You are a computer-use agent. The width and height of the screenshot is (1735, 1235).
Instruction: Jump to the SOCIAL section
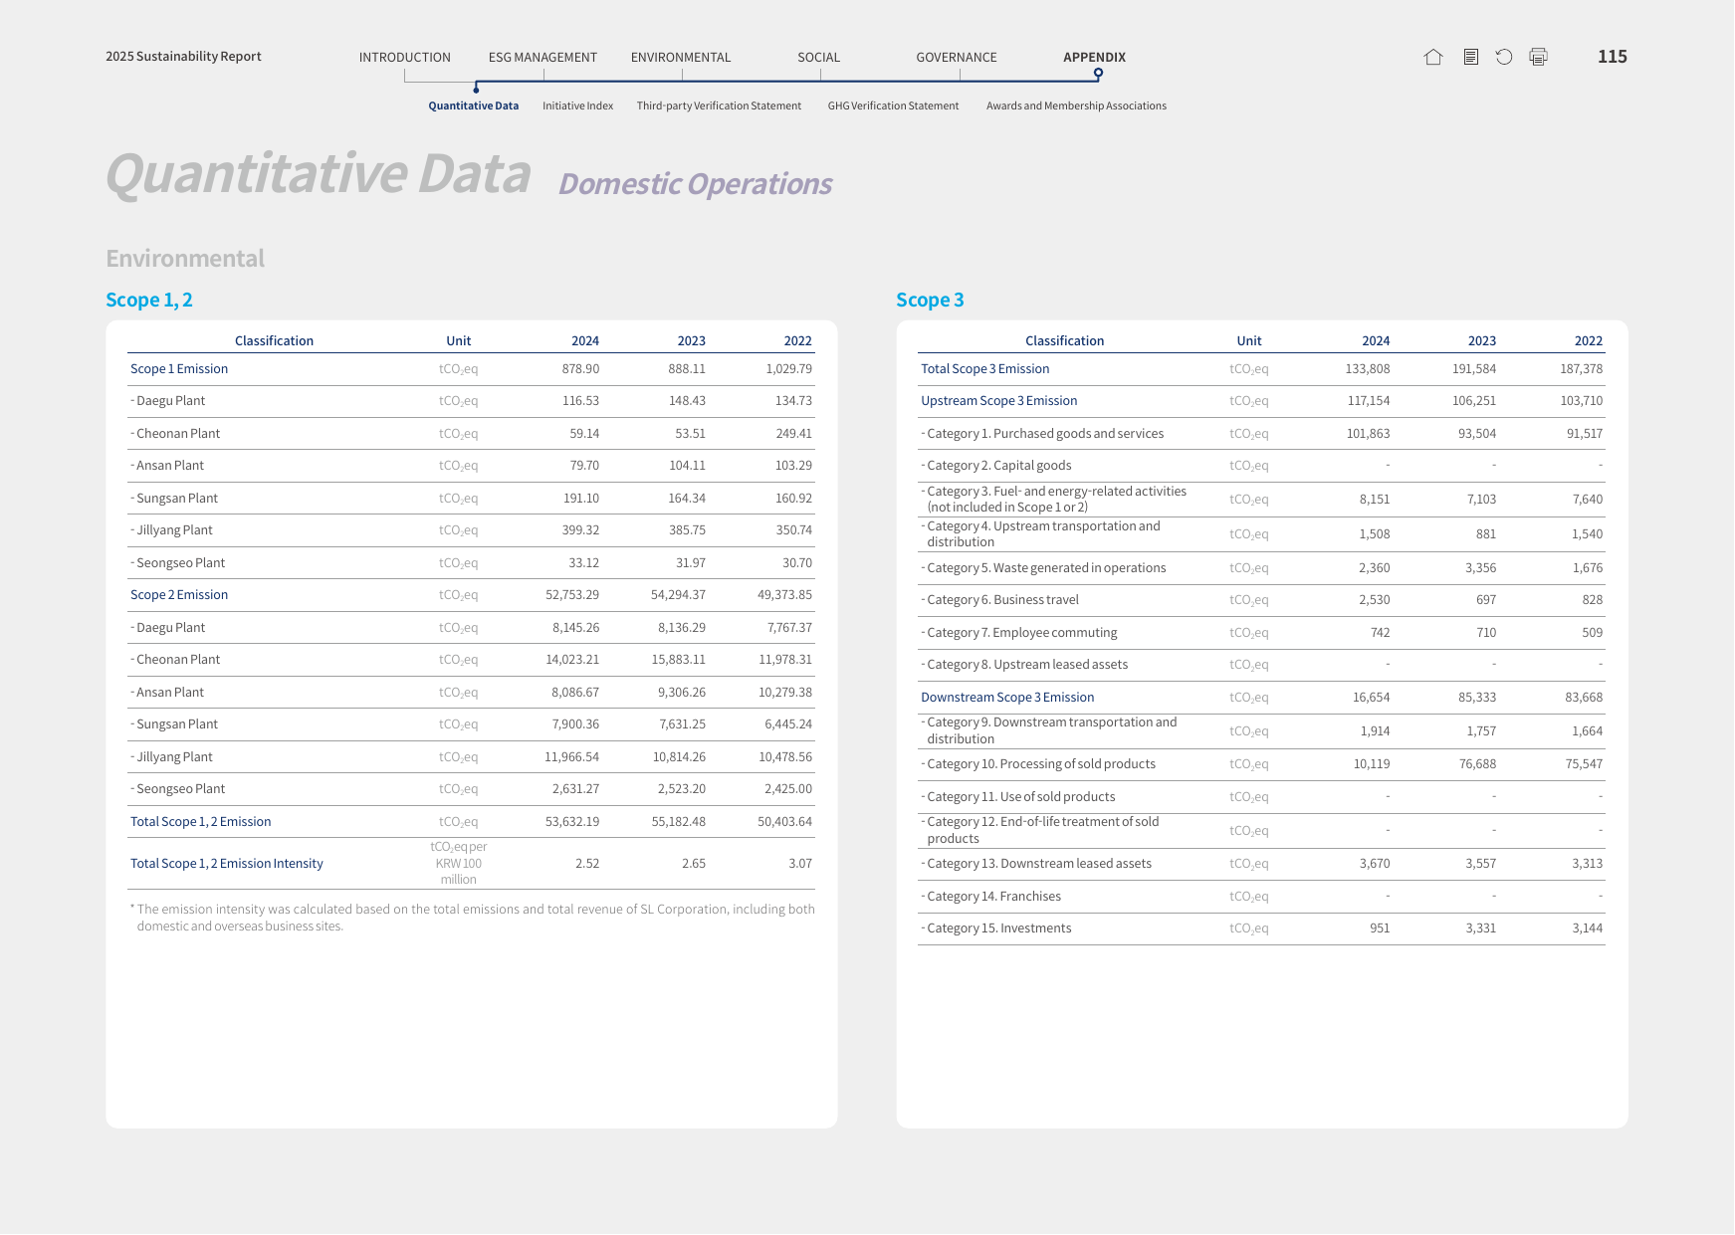point(819,58)
